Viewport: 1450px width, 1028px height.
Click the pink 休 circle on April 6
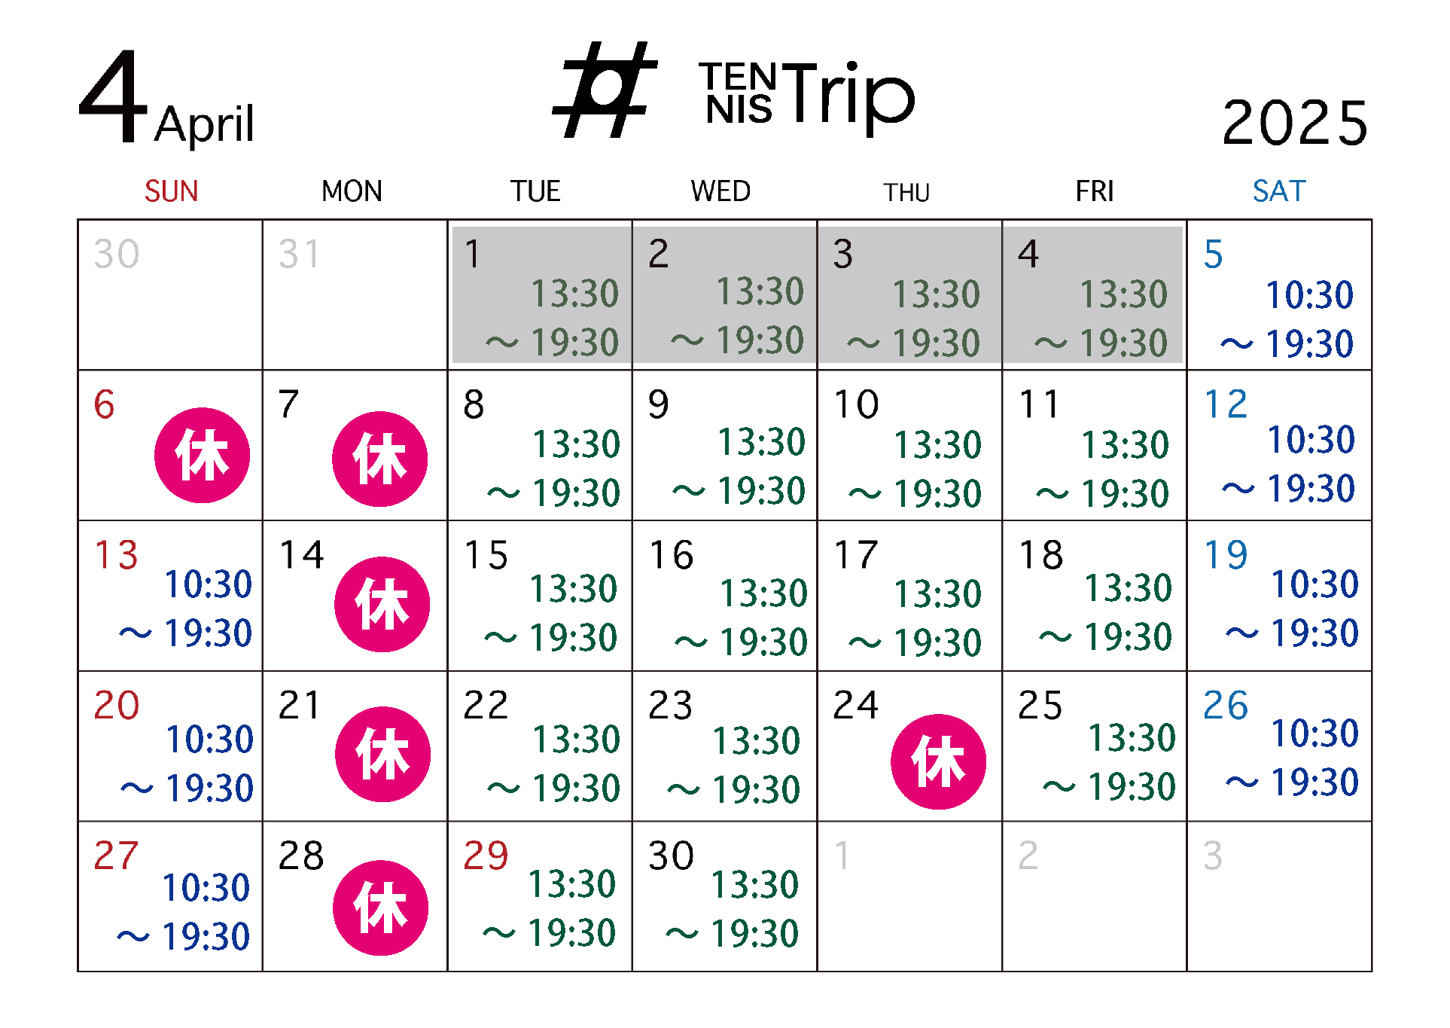[202, 455]
